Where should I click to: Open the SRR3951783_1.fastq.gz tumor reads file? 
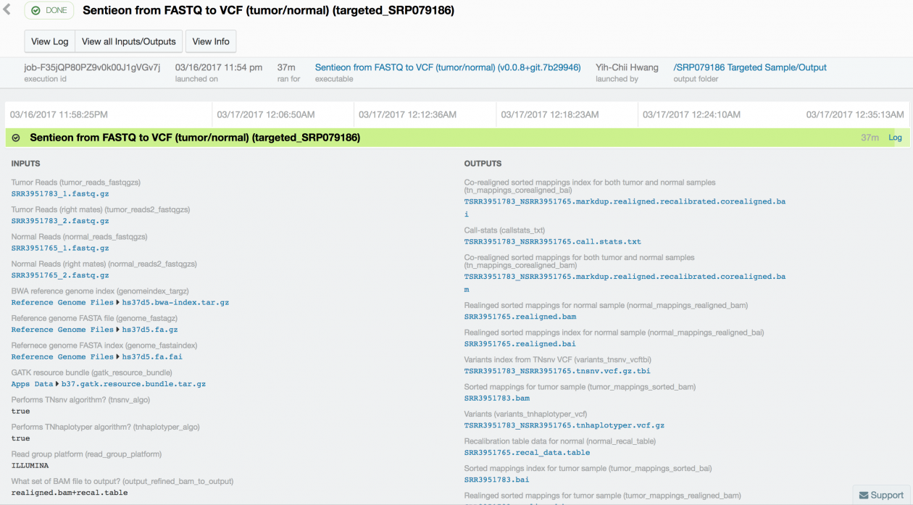point(60,193)
